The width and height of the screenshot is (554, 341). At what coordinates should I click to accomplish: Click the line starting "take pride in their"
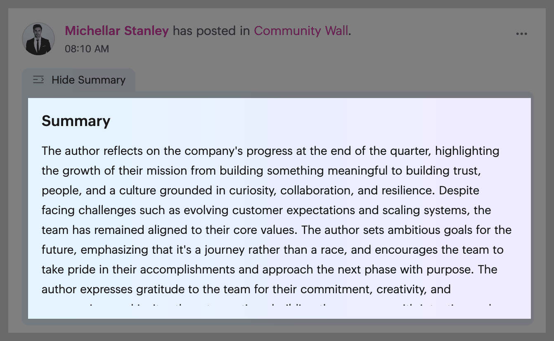(269, 269)
